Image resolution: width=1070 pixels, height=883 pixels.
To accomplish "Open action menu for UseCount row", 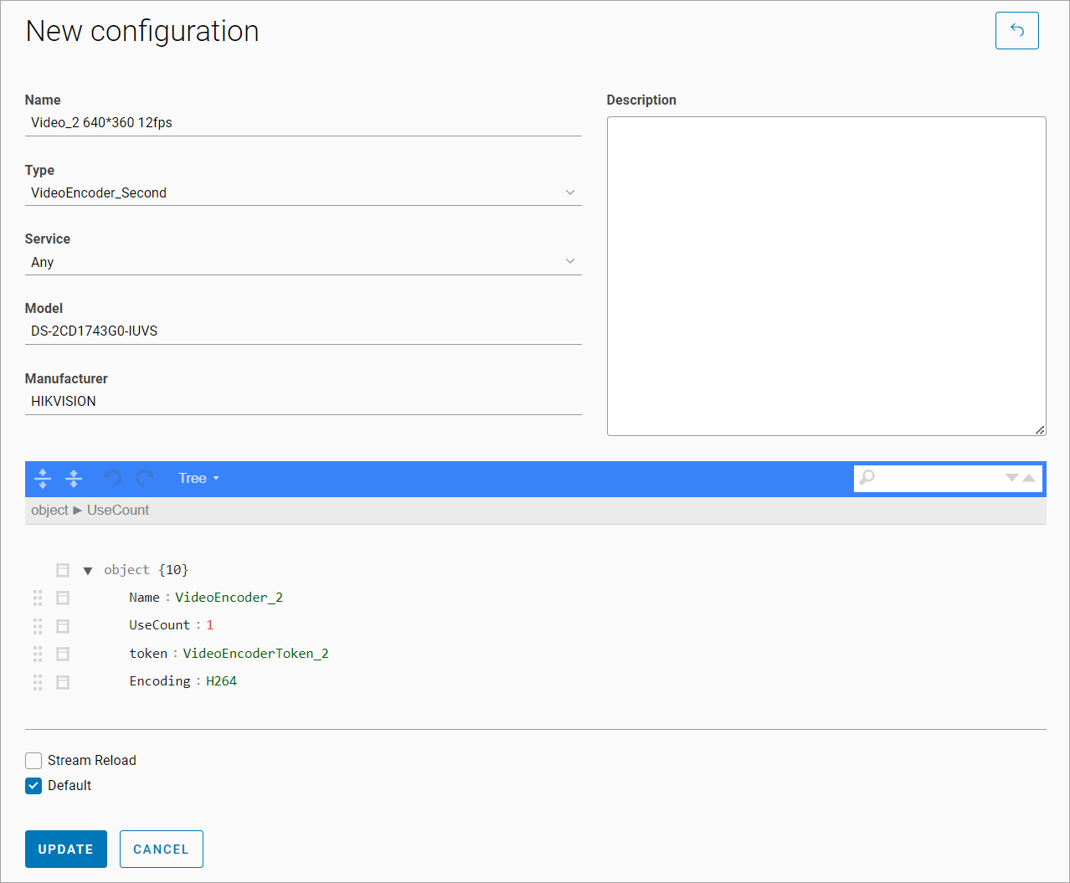I will point(63,626).
